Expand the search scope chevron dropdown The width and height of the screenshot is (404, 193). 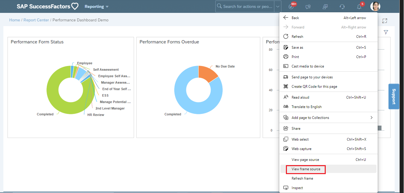tap(278, 6)
